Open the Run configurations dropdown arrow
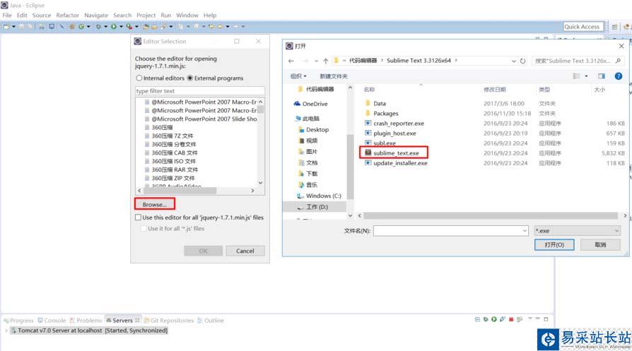 [x=122, y=27]
